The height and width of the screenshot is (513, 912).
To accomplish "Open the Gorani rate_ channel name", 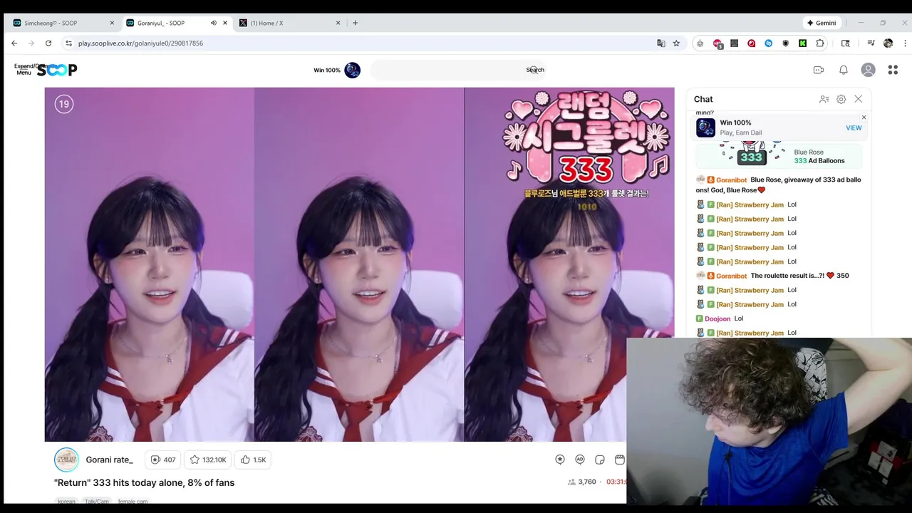I will (x=109, y=460).
